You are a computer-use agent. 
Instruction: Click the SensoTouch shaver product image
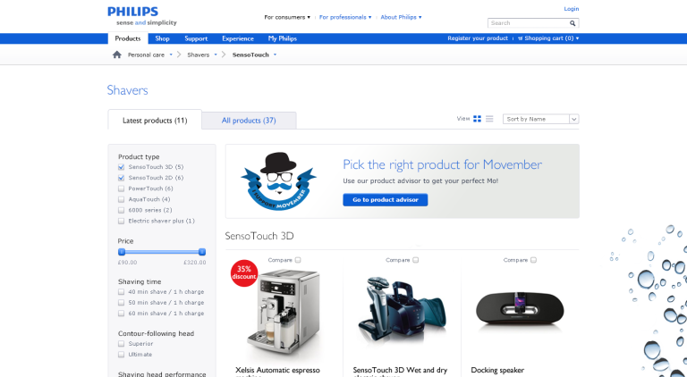pyautogui.click(x=402, y=309)
